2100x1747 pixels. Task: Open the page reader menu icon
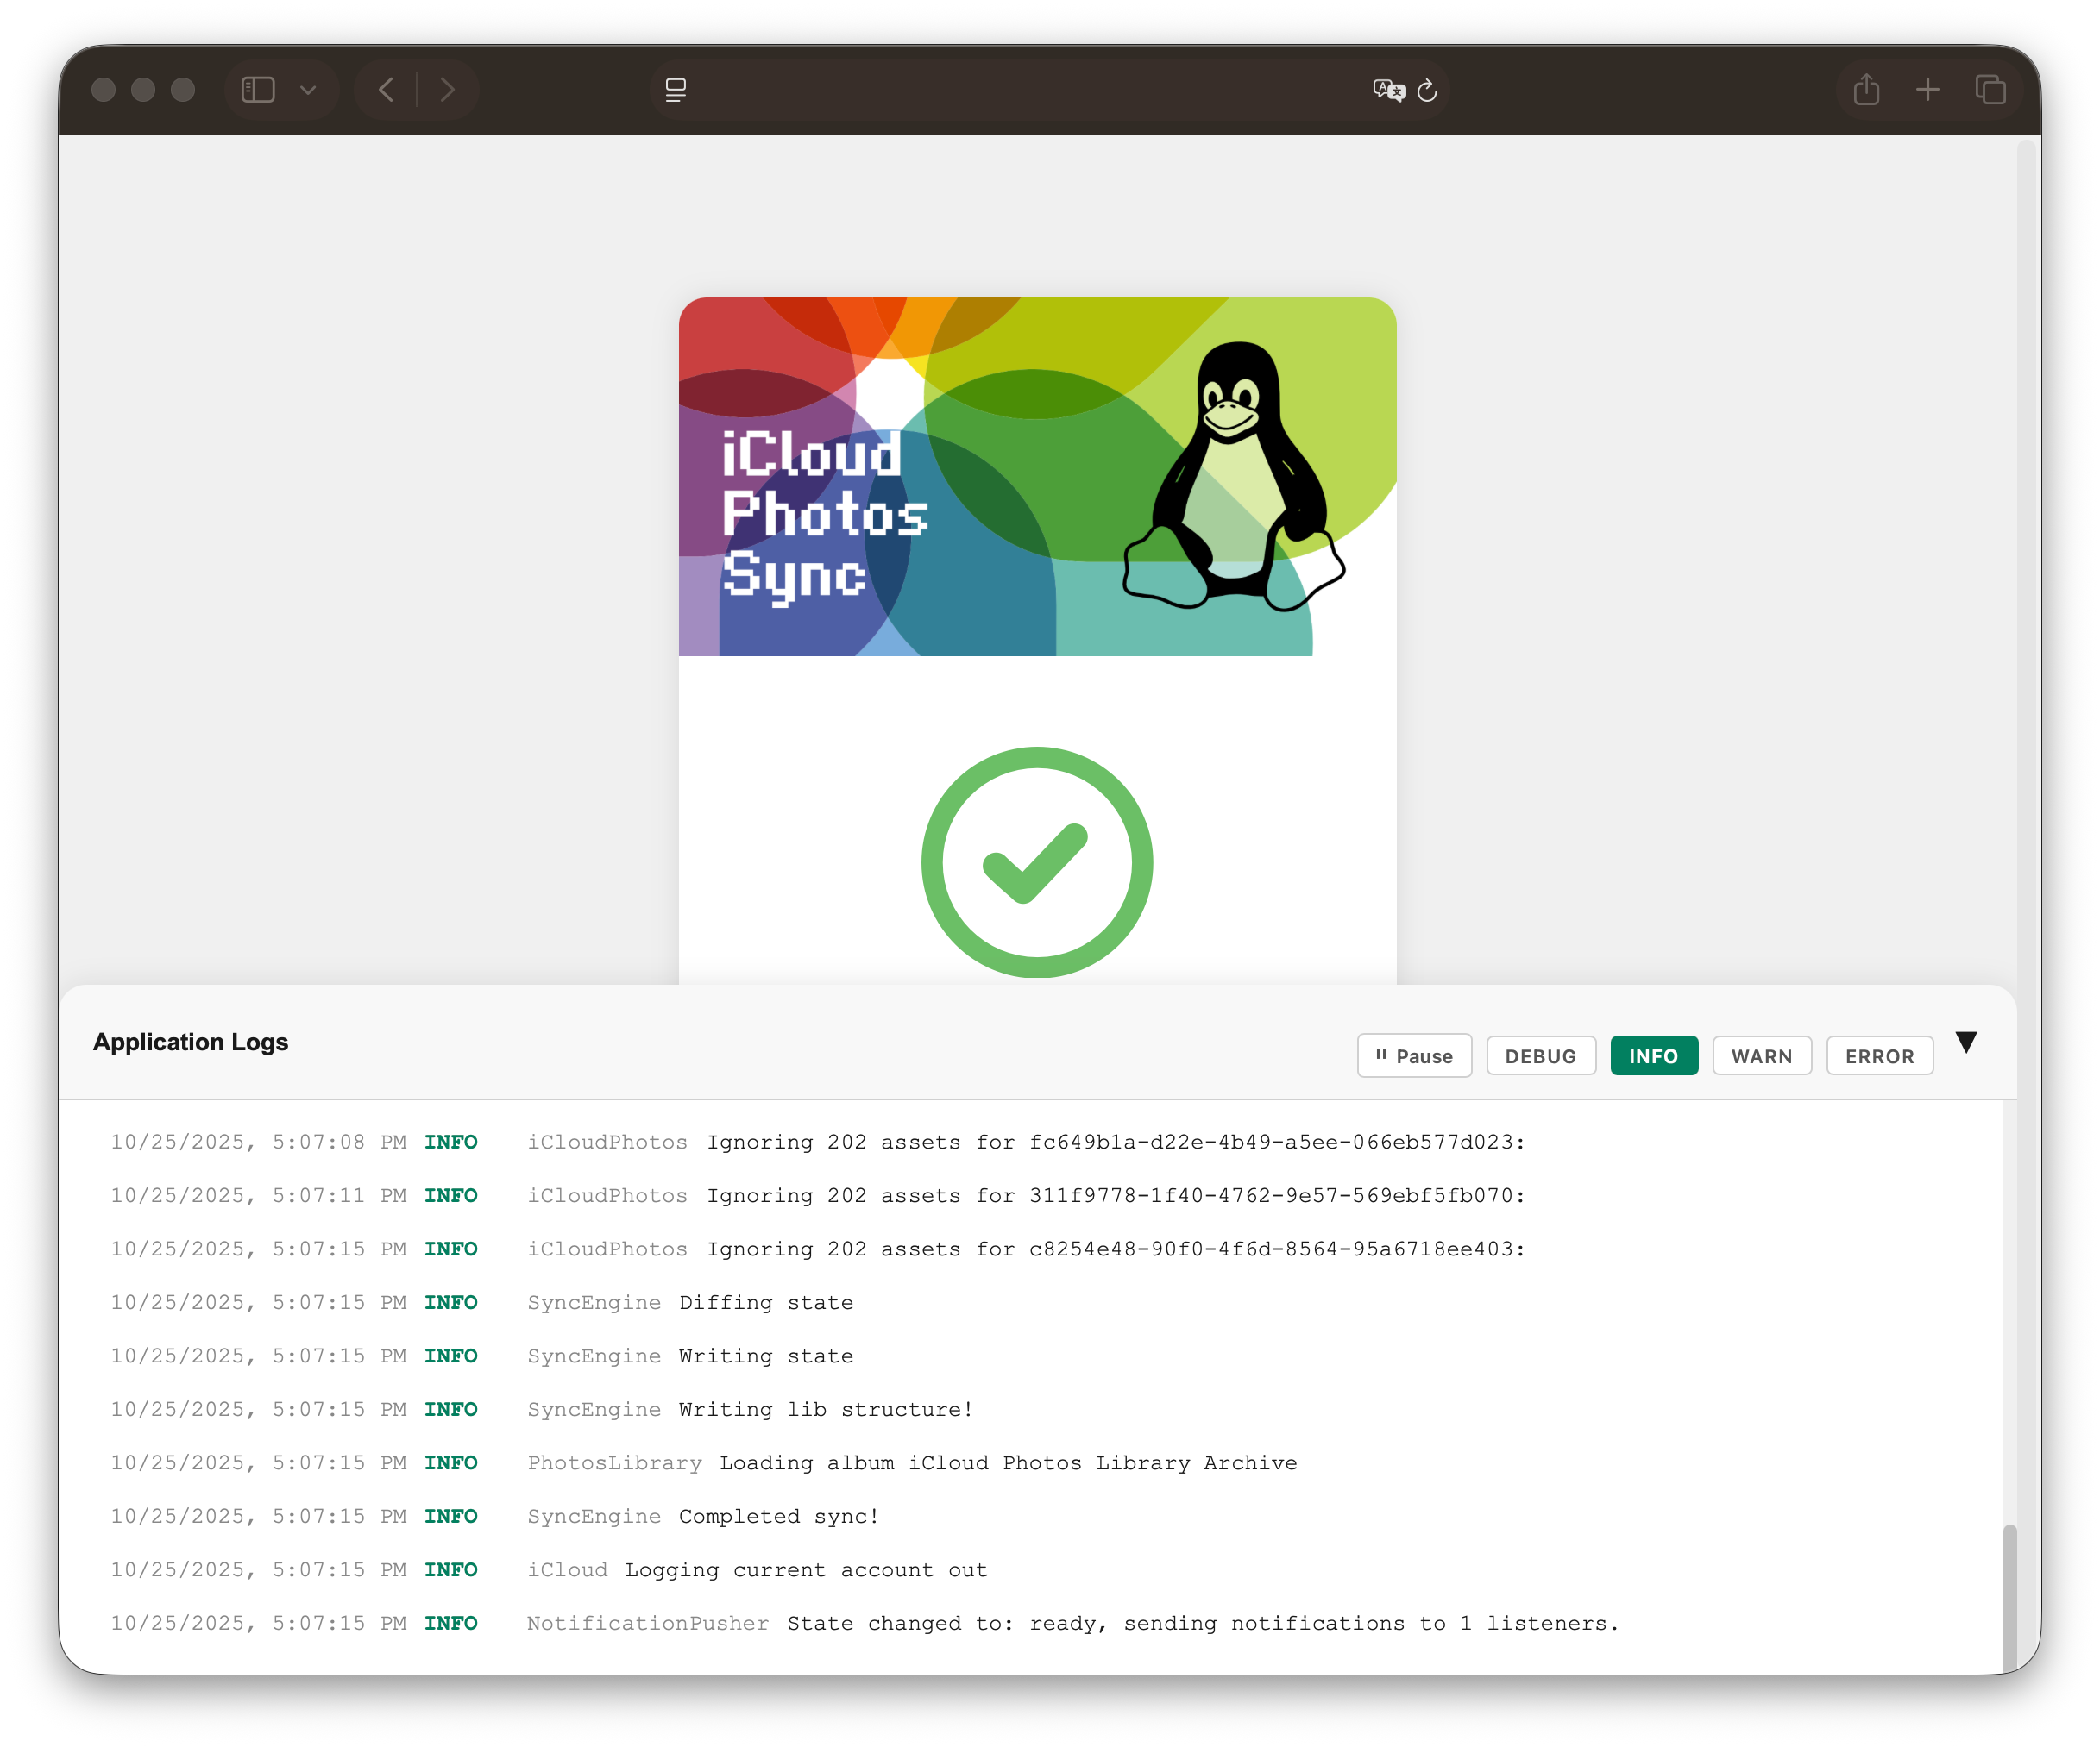676,90
